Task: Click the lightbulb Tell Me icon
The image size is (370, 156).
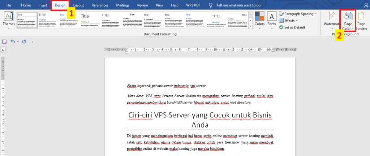Action: tap(211, 5)
